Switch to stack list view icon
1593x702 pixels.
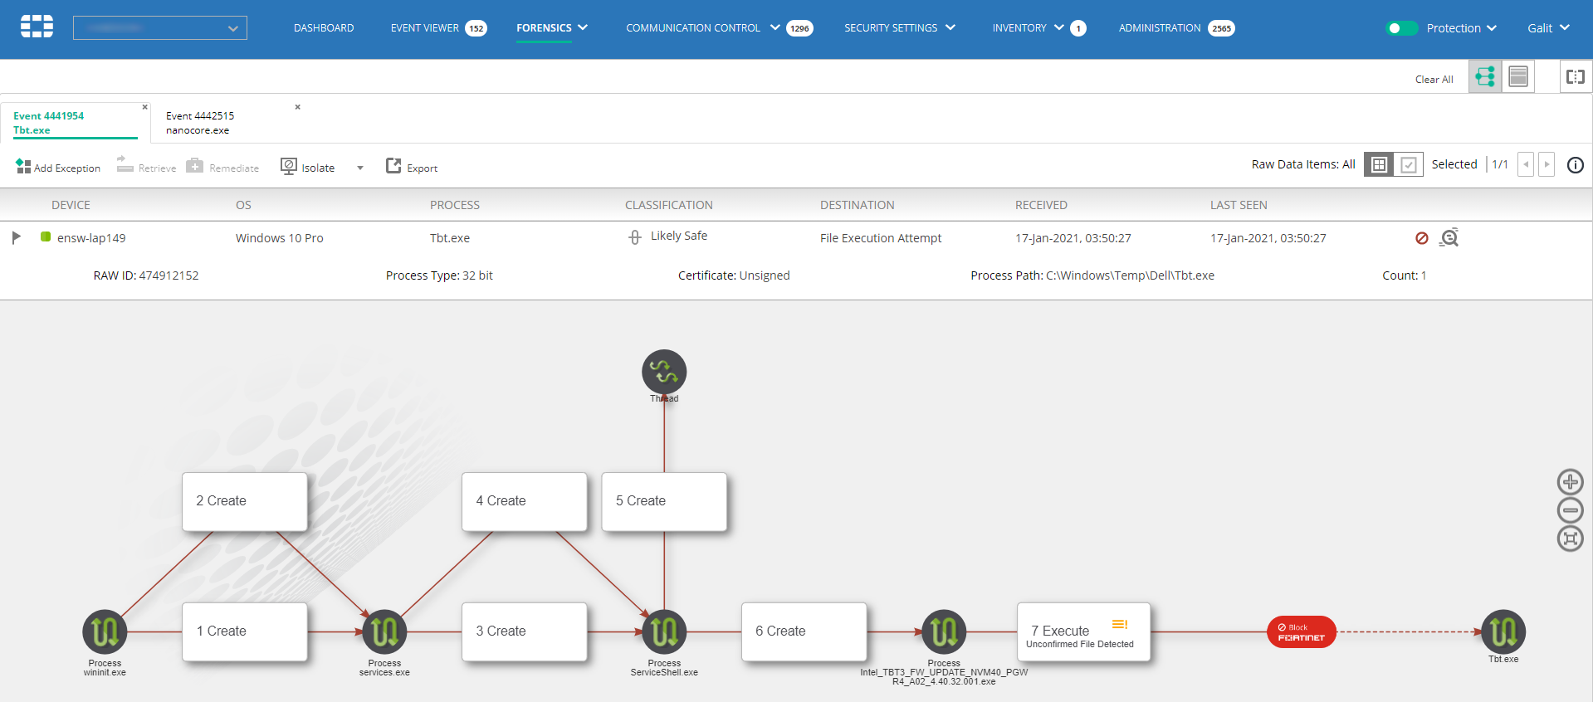tap(1517, 77)
